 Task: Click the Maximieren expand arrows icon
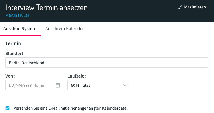(x=180, y=7)
